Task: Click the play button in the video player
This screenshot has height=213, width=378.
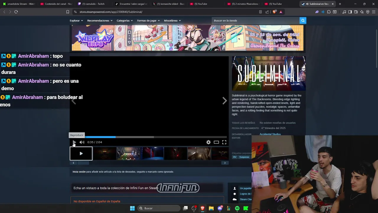Action: (74, 142)
